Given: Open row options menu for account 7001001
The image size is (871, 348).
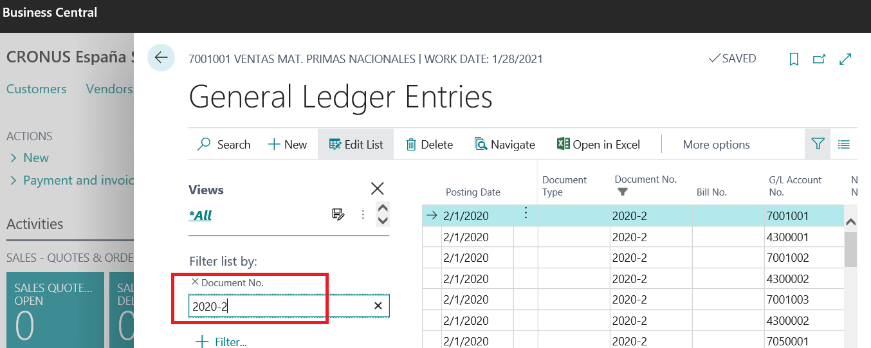Looking at the screenshot, I should click(x=526, y=214).
